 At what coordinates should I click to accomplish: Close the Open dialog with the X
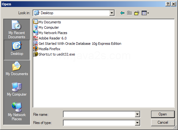[x=174, y=4]
